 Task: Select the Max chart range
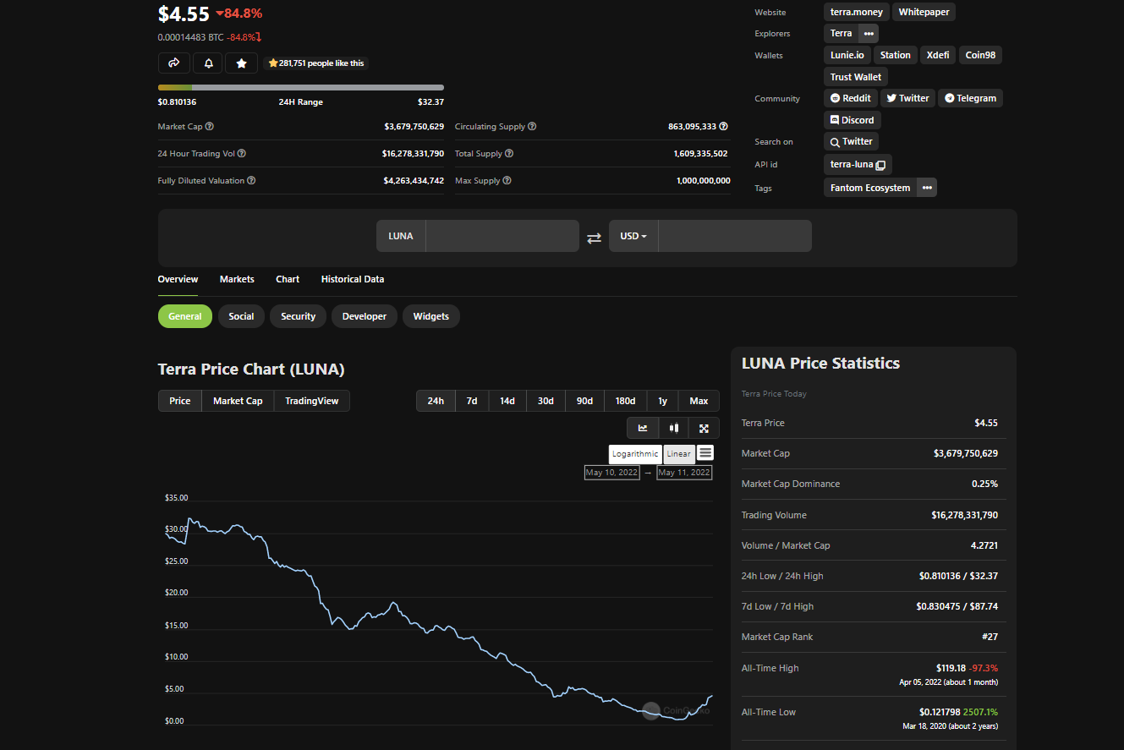699,401
